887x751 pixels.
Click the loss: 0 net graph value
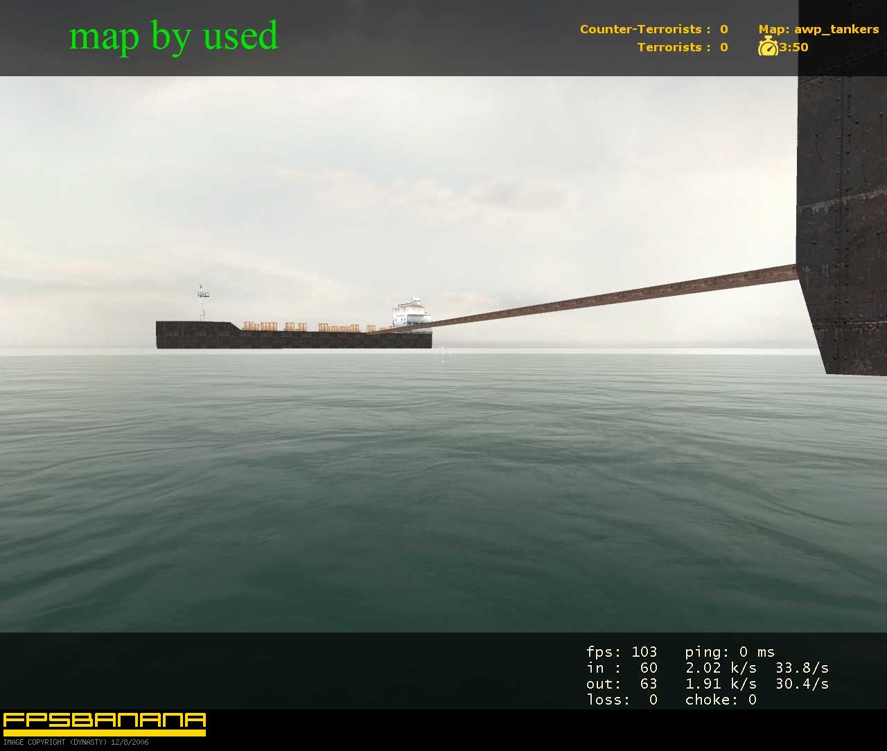pyautogui.click(x=622, y=699)
